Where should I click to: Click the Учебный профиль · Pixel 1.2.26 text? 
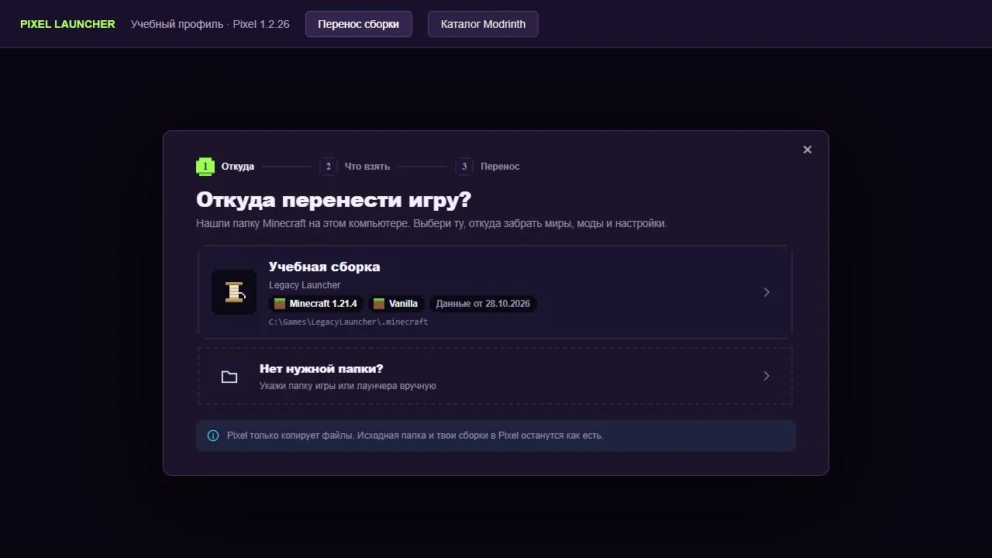tap(210, 24)
